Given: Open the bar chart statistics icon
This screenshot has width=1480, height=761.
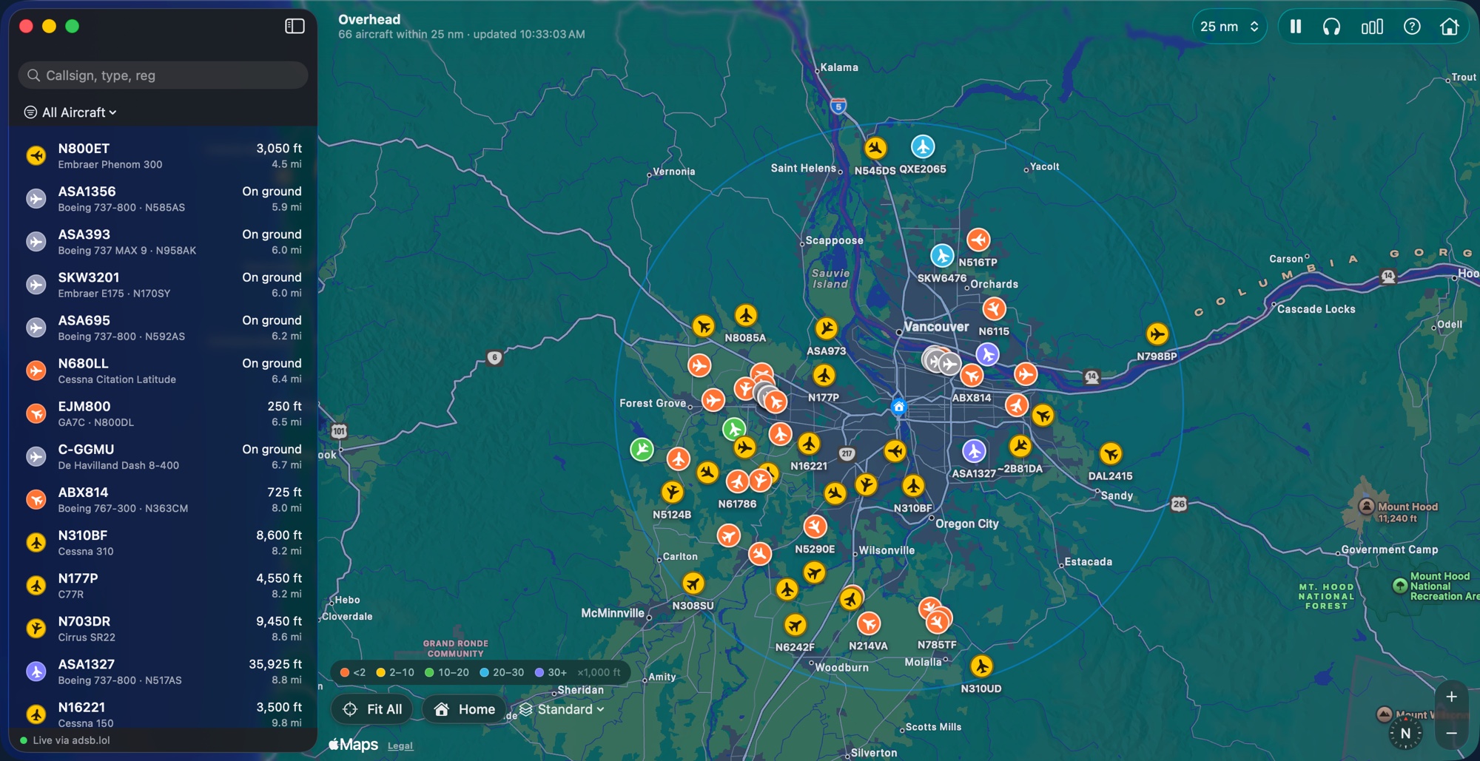Looking at the screenshot, I should tap(1372, 27).
